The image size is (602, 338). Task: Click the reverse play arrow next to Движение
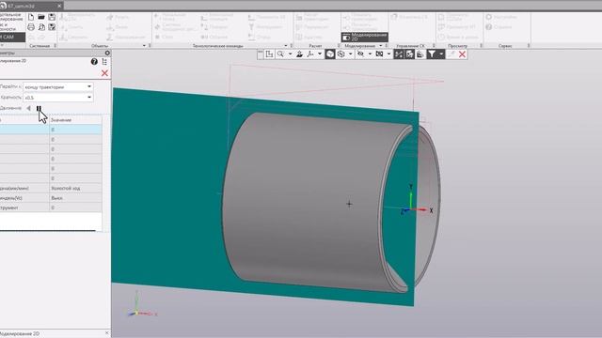pyautogui.click(x=28, y=109)
